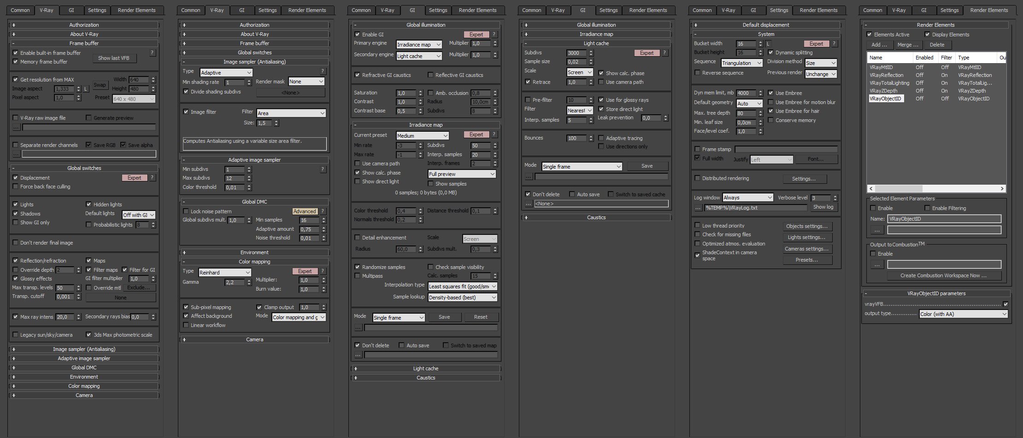Image resolution: width=1023 pixels, height=438 pixels.
Task: Click the '?' help next to Current preset Expert button
Action: (x=494, y=134)
